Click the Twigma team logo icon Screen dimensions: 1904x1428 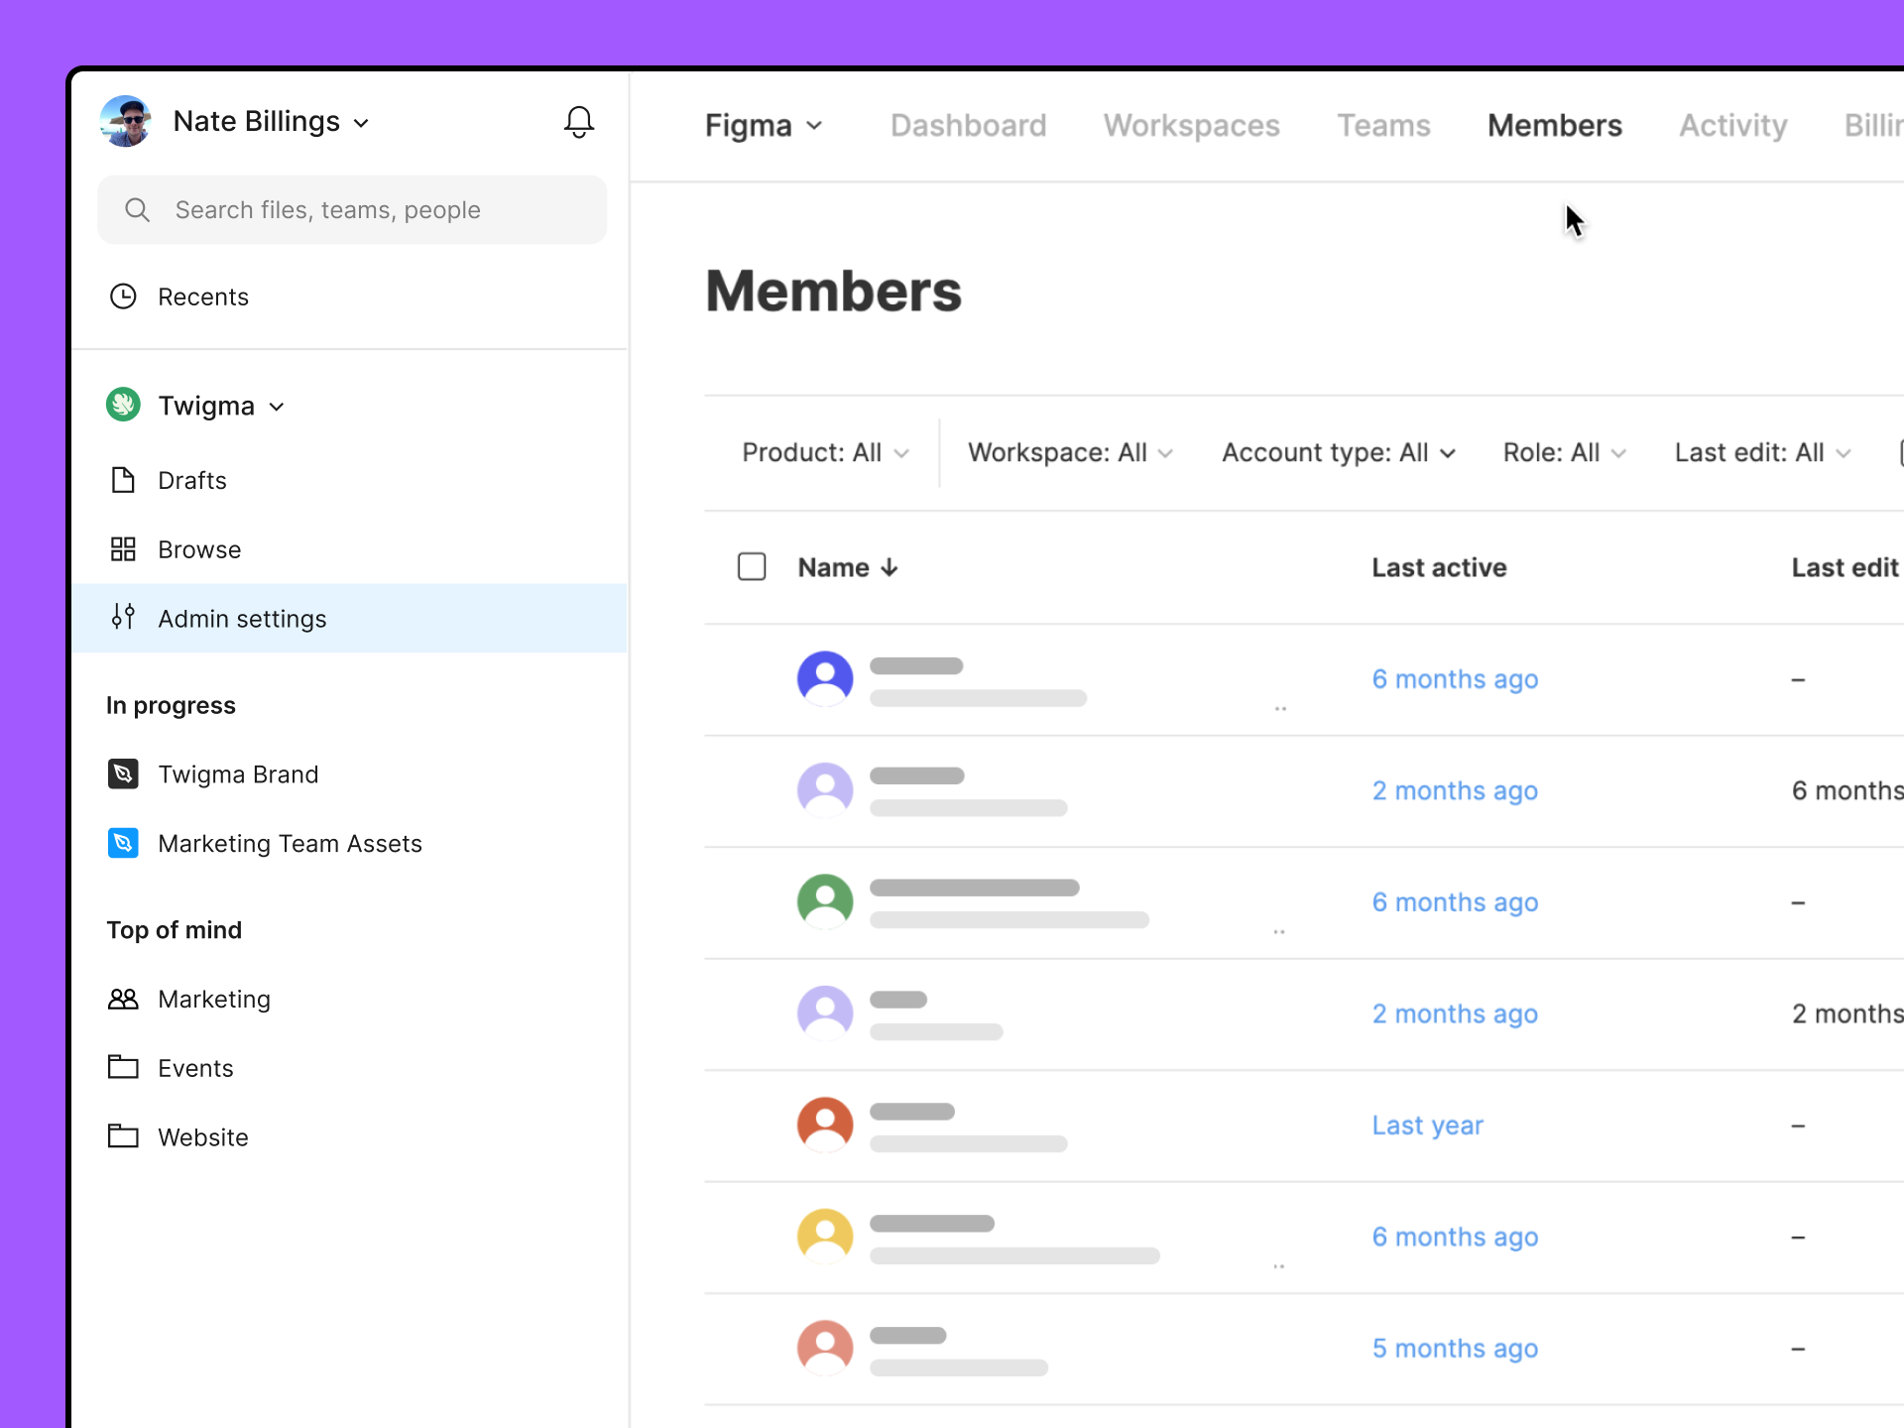click(x=123, y=405)
